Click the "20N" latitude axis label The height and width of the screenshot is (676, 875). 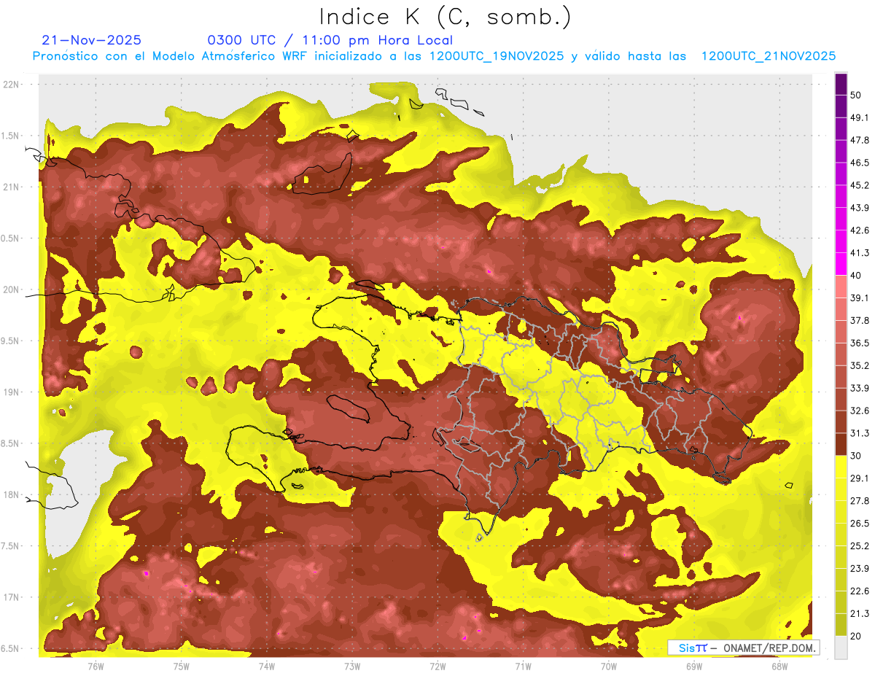click(x=12, y=290)
